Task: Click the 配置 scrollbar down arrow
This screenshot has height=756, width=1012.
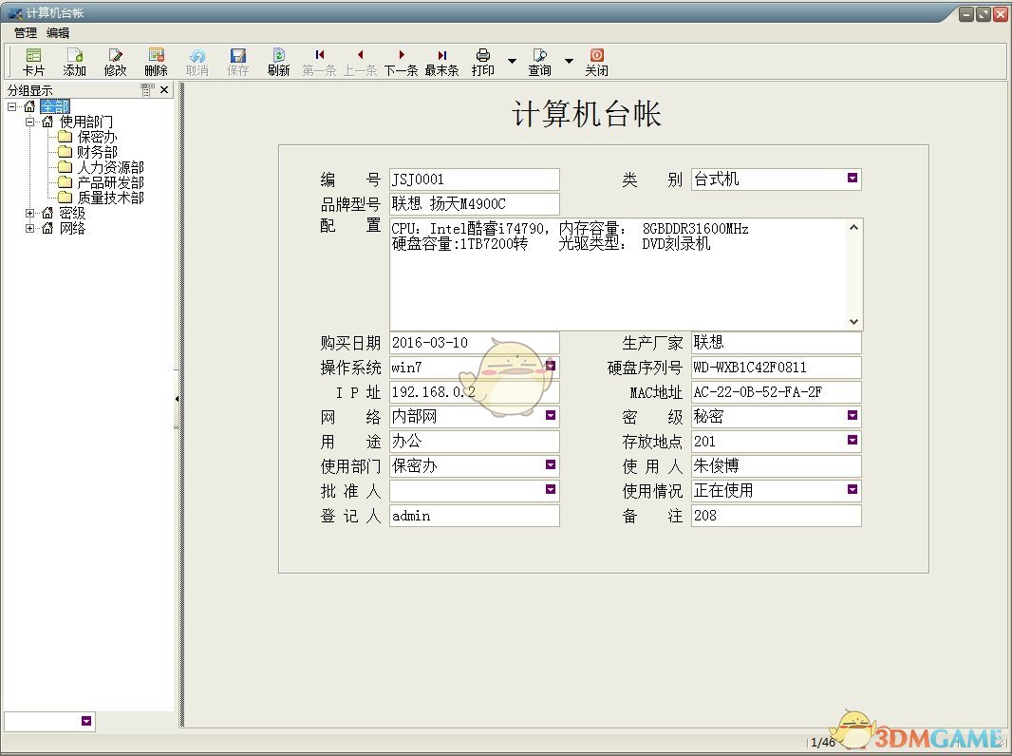Action: click(x=853, y=322)
